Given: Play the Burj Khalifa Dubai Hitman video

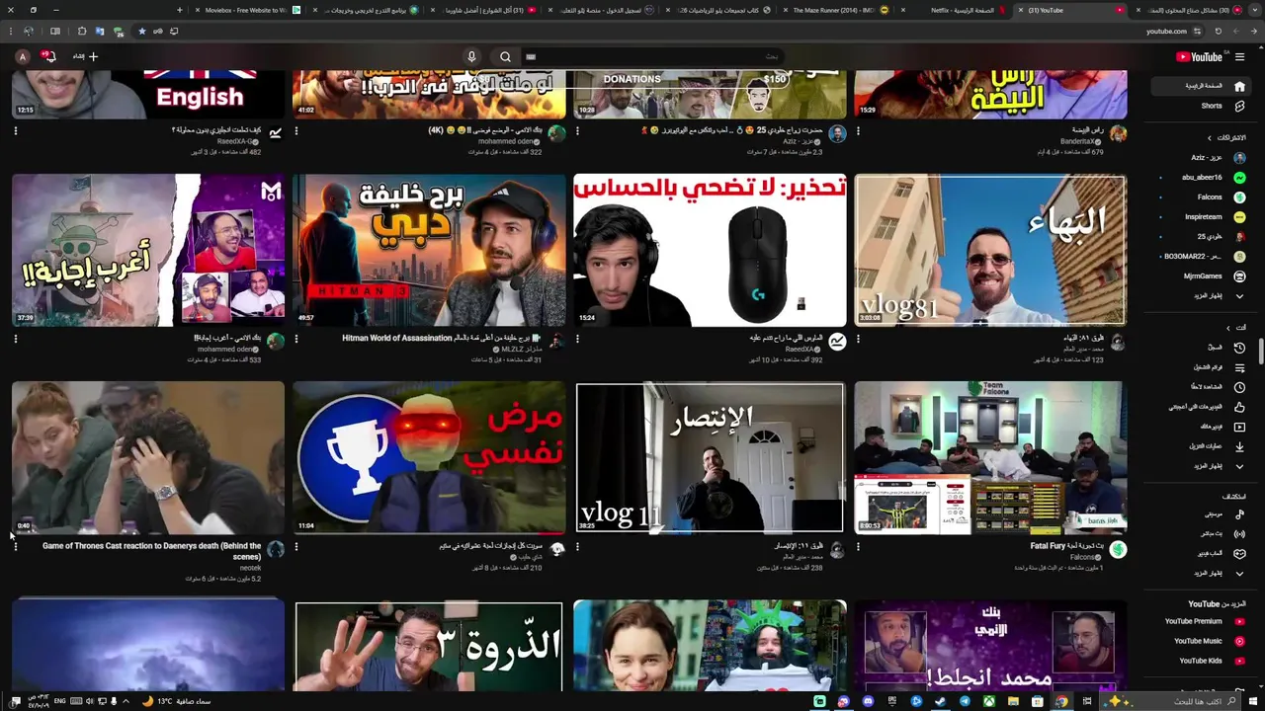Looking at the screenshot, I should pos(429,251).
